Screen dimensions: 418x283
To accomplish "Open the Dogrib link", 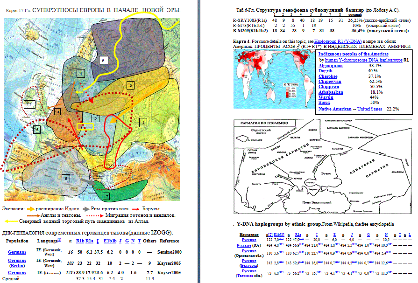I will click(326, 71).
